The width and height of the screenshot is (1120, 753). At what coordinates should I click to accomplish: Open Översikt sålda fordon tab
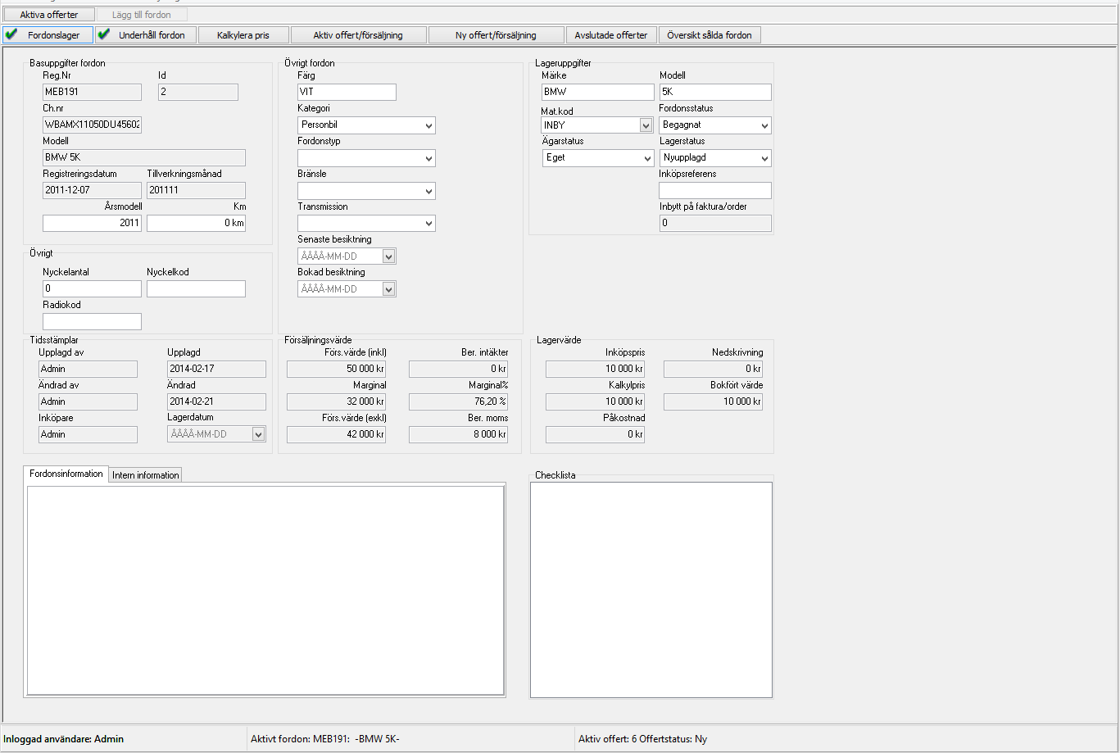[x=710, y=35]
